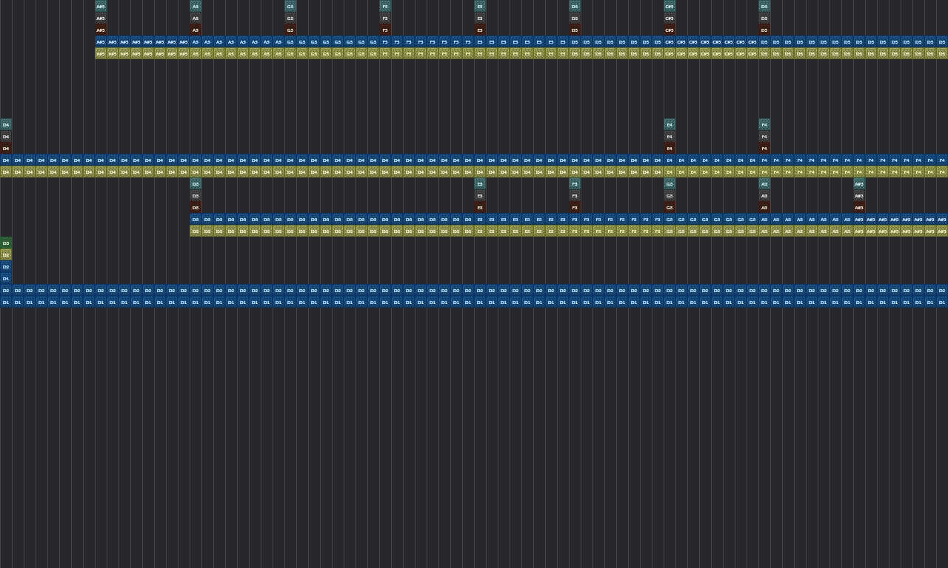Click the brown E5 note block
The height and width of the screenshot is (568, 948).
click(480, 30)
